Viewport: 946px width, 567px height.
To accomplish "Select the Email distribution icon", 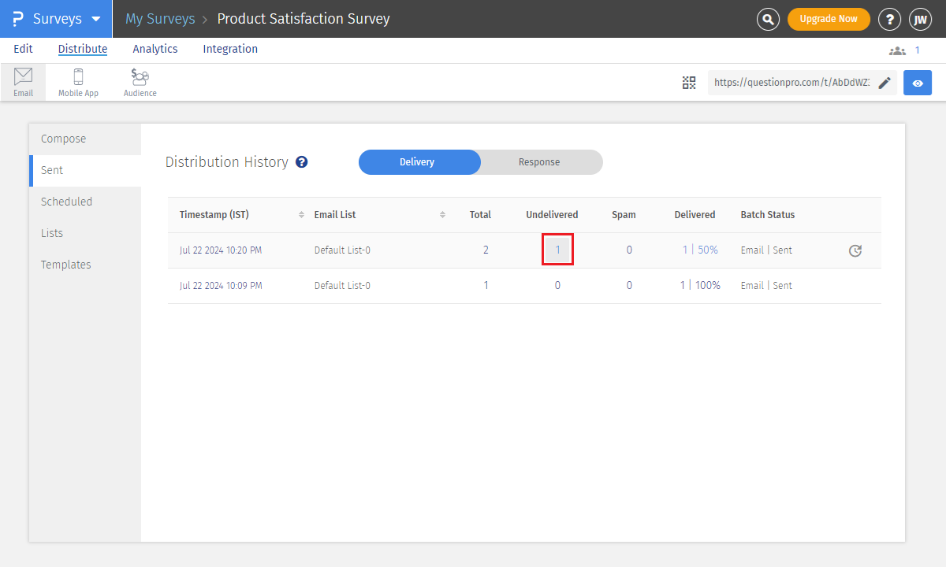I will coord(23,81).
